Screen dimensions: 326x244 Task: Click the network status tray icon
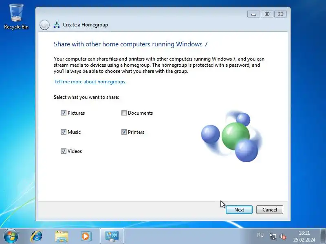[273, 236]
